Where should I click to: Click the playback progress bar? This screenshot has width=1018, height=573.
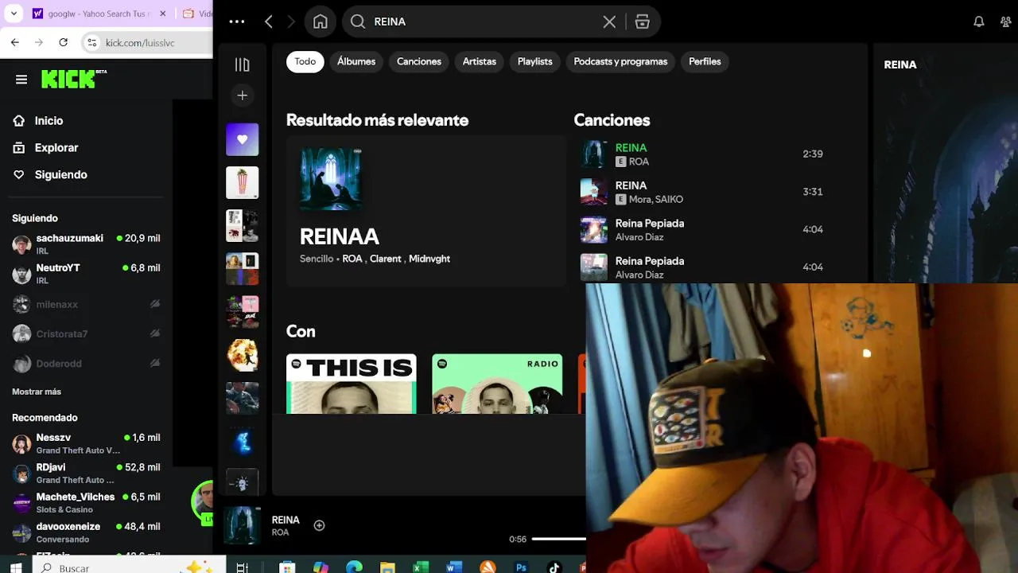click(x=558, y=539)
